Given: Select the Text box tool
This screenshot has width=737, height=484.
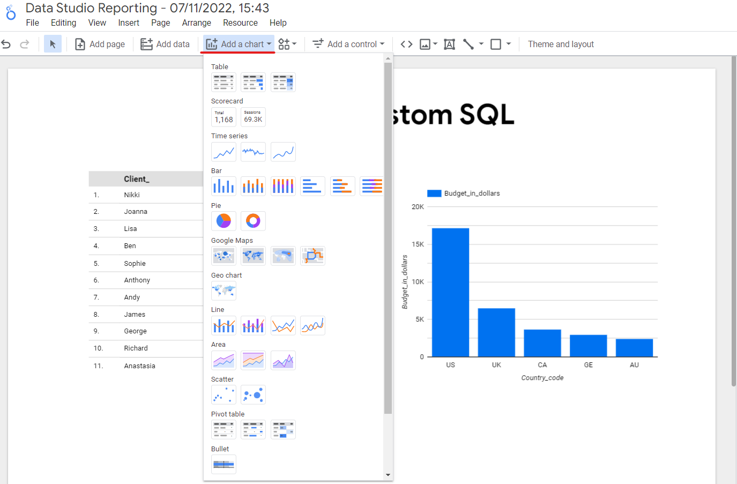Looking at the screenshot, I should click(449, 44).
